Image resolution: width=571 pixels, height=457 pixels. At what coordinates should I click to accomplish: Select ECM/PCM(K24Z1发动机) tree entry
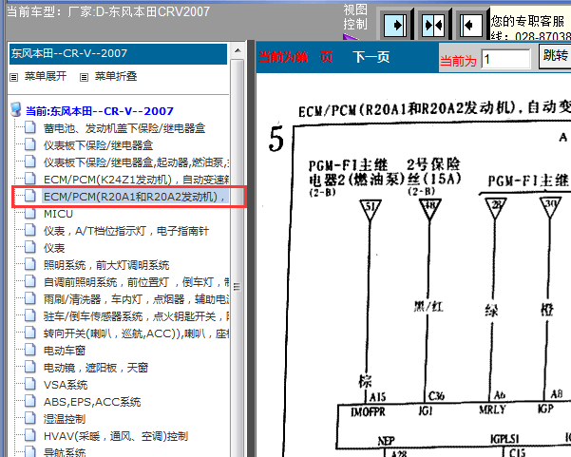(136, 180)
